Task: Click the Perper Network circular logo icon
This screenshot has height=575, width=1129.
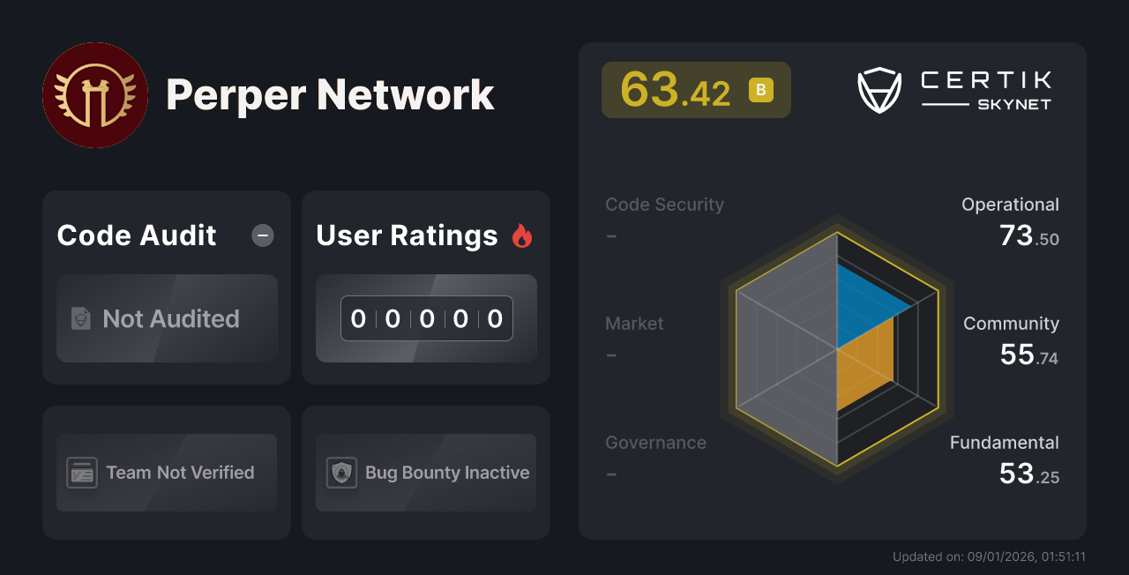Action: [x=94, y=94]
